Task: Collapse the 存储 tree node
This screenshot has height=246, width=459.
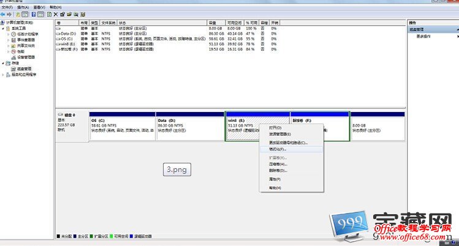Action: (x=3, y=63)
